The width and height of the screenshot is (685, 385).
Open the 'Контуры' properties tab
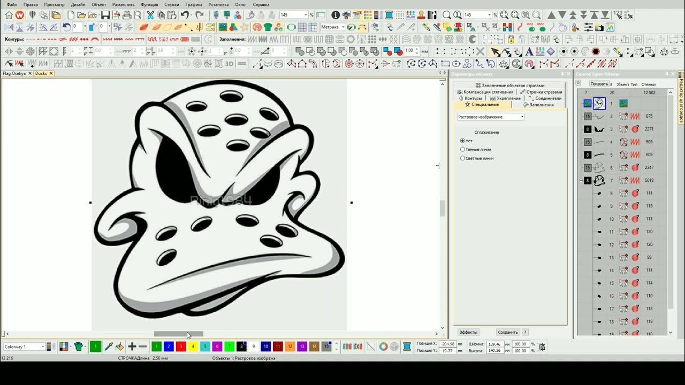coord(470,98)
